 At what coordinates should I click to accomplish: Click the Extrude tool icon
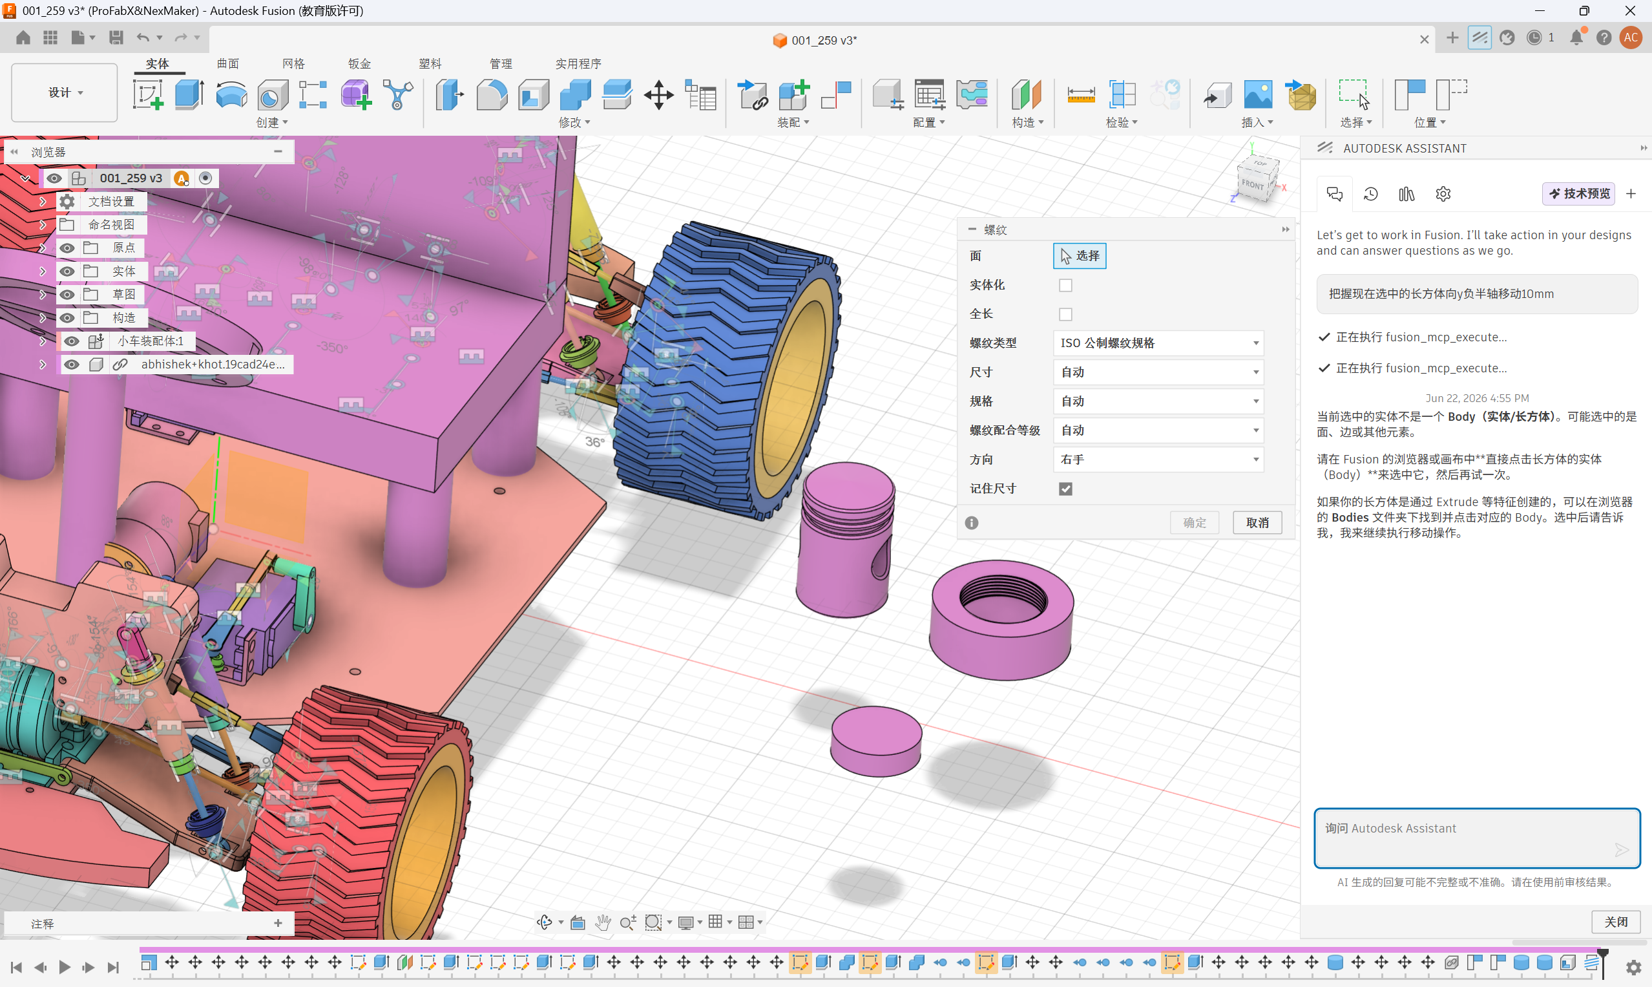point(189,94)
